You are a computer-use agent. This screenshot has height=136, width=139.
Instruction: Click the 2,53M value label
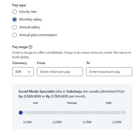point(57,122)
